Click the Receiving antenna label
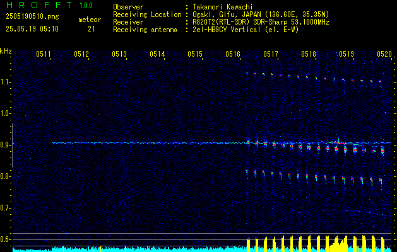397x252 pixels. click(145, 30)
